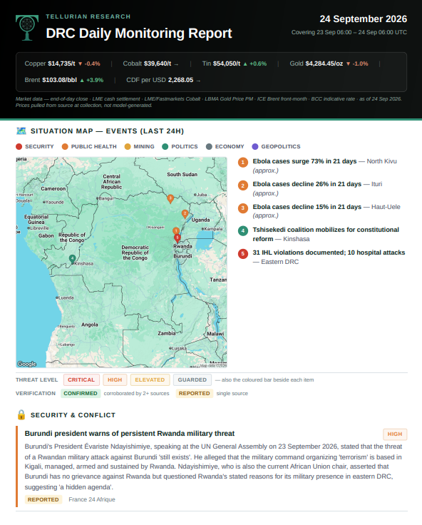Click the 'Democratic Republic of the Congo' map label
The width and height of the screenshot is (422, 525).
(135, 253)
